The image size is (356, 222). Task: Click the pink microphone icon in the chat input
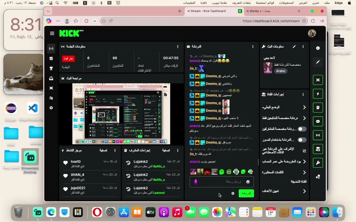[196, 182]
